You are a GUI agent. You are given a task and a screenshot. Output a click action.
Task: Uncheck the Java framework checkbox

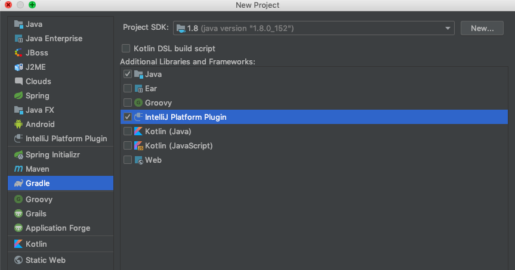127,75
